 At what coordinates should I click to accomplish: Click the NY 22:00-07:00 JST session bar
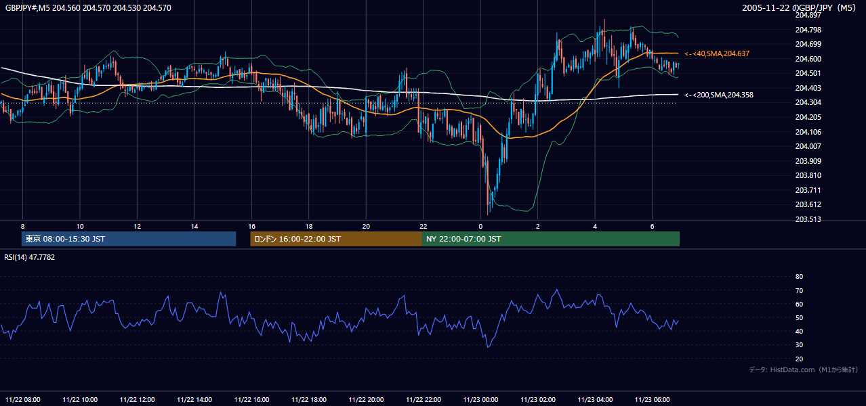pyautogui.click(x=551, y=239)
